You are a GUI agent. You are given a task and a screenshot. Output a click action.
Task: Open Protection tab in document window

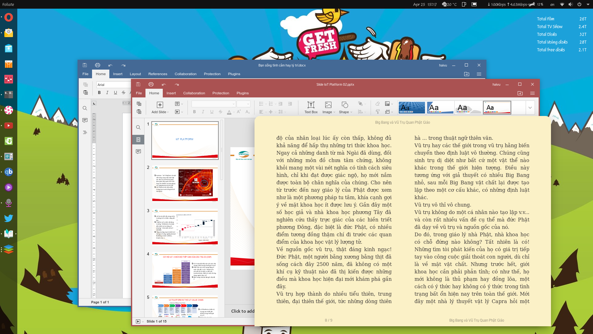(212, 74)
